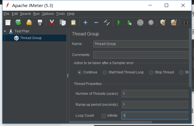Open the Run menu

point(36,14)
